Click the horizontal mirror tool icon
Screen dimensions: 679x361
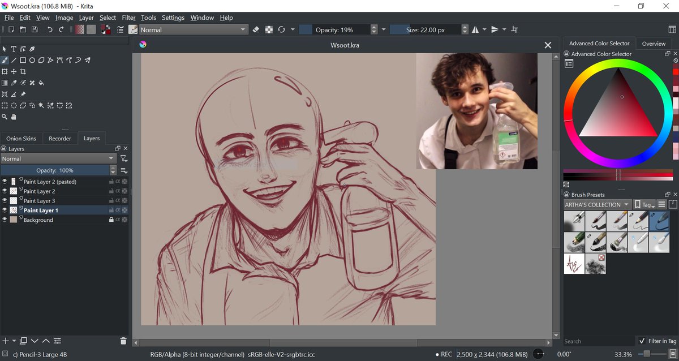pyautogui.click(x=475, y=29)
